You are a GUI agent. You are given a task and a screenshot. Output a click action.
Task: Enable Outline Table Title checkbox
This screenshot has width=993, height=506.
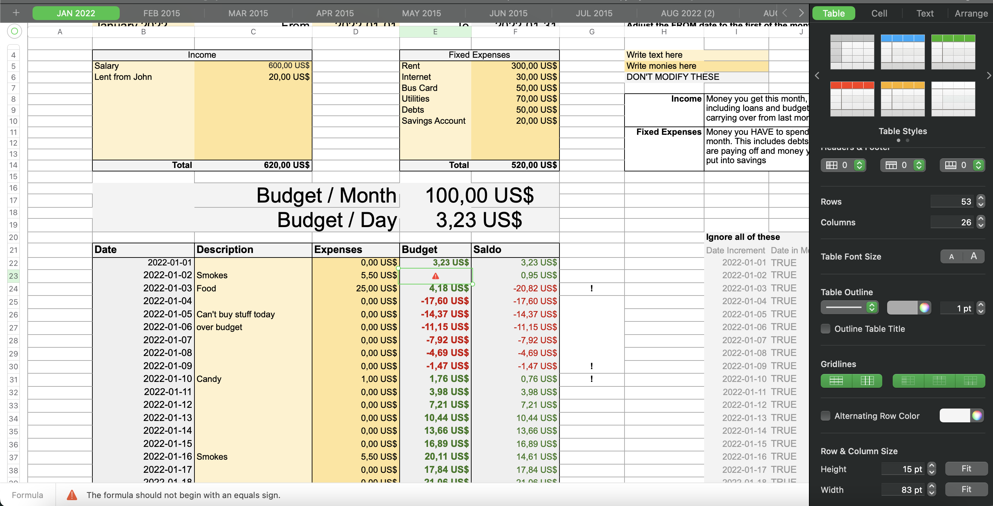click(x=825, y=328)
